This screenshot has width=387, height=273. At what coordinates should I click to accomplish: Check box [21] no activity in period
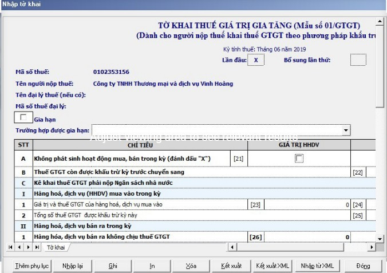point(299,159)
